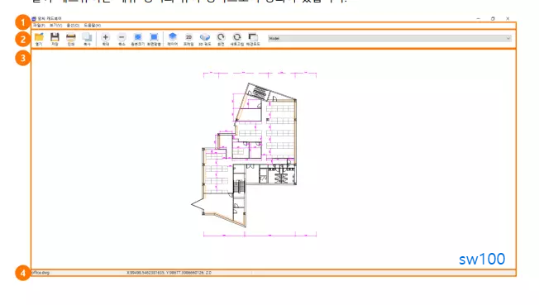
Task: Minimize the CAD viewer window
Action: [478, 18]
